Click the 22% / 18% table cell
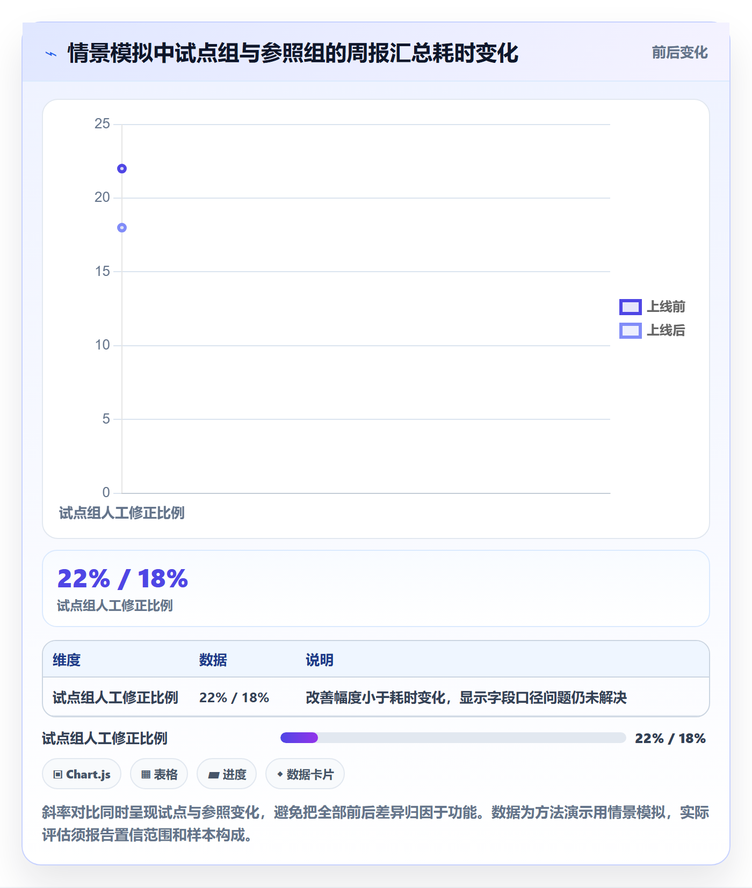Screen dimensions: 752x888 coord(234,697)
